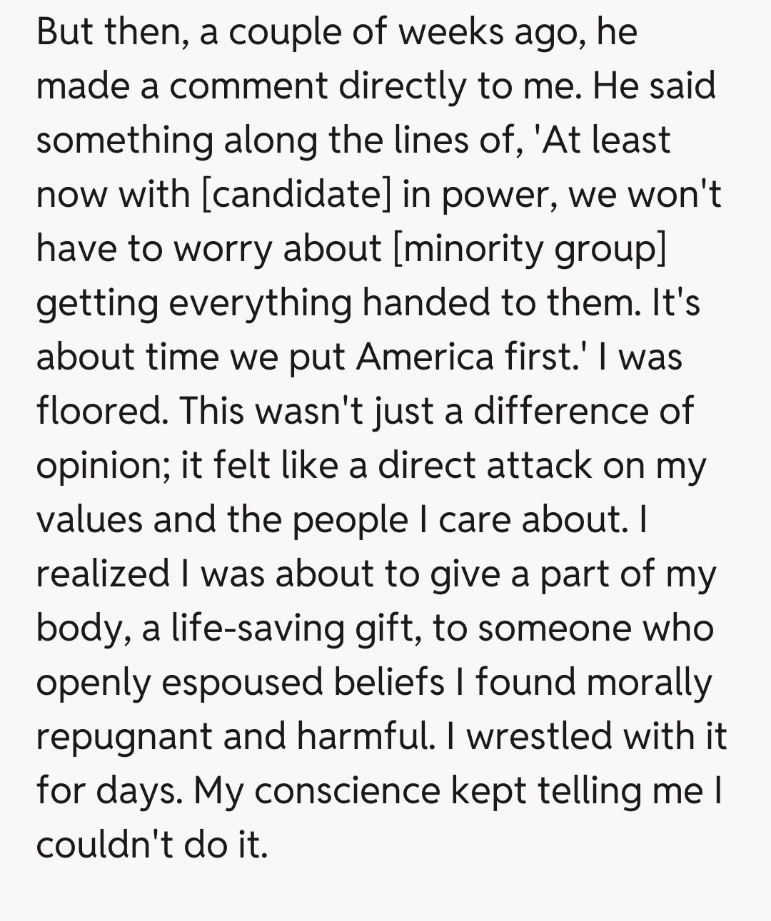Click the word everything
Image resolution: width=771 pixels, height=921 pixels.
[x=261, y=302]
